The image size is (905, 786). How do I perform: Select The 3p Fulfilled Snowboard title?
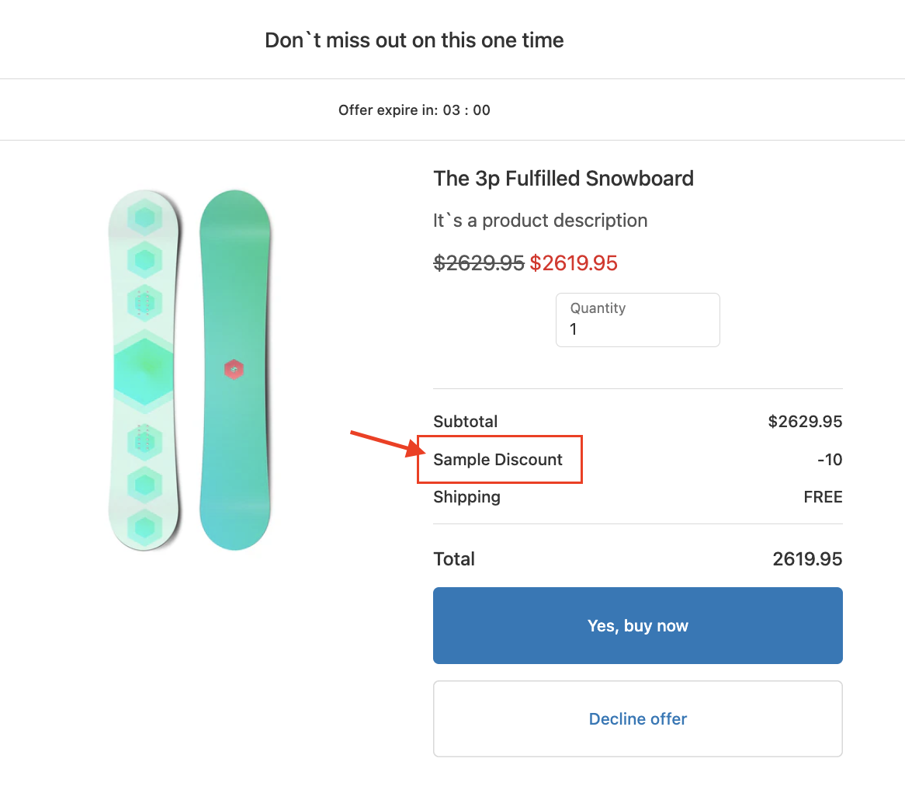pos(563,179)
